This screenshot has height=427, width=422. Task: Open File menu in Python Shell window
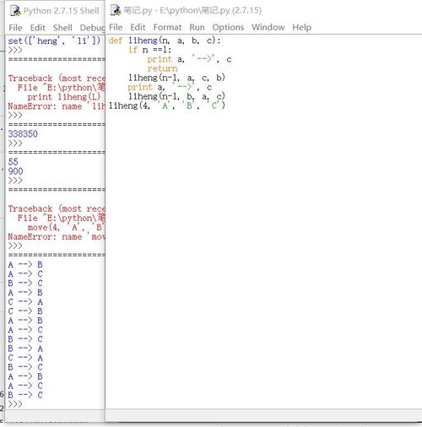click(15, 28)
